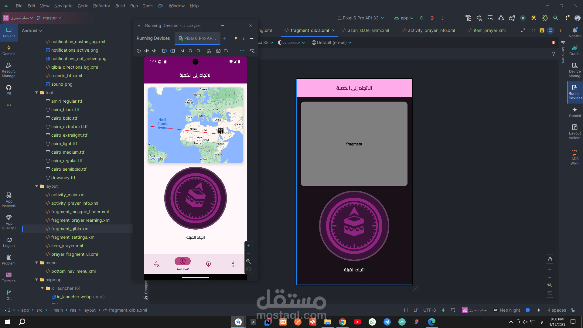
Task: Click the Default (en-us) locale selector
Action: [331, 43]
